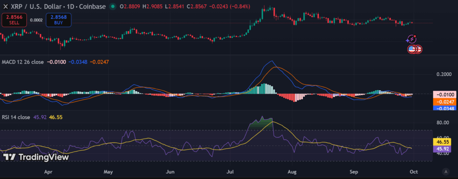Click the Aug label on time axis
458x179 pixels.
(x=292, y=171)
